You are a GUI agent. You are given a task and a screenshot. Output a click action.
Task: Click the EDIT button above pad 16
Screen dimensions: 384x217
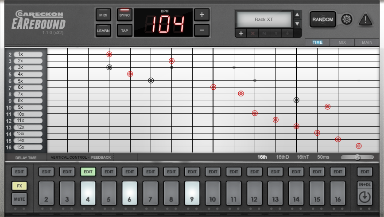click(337, 172)
